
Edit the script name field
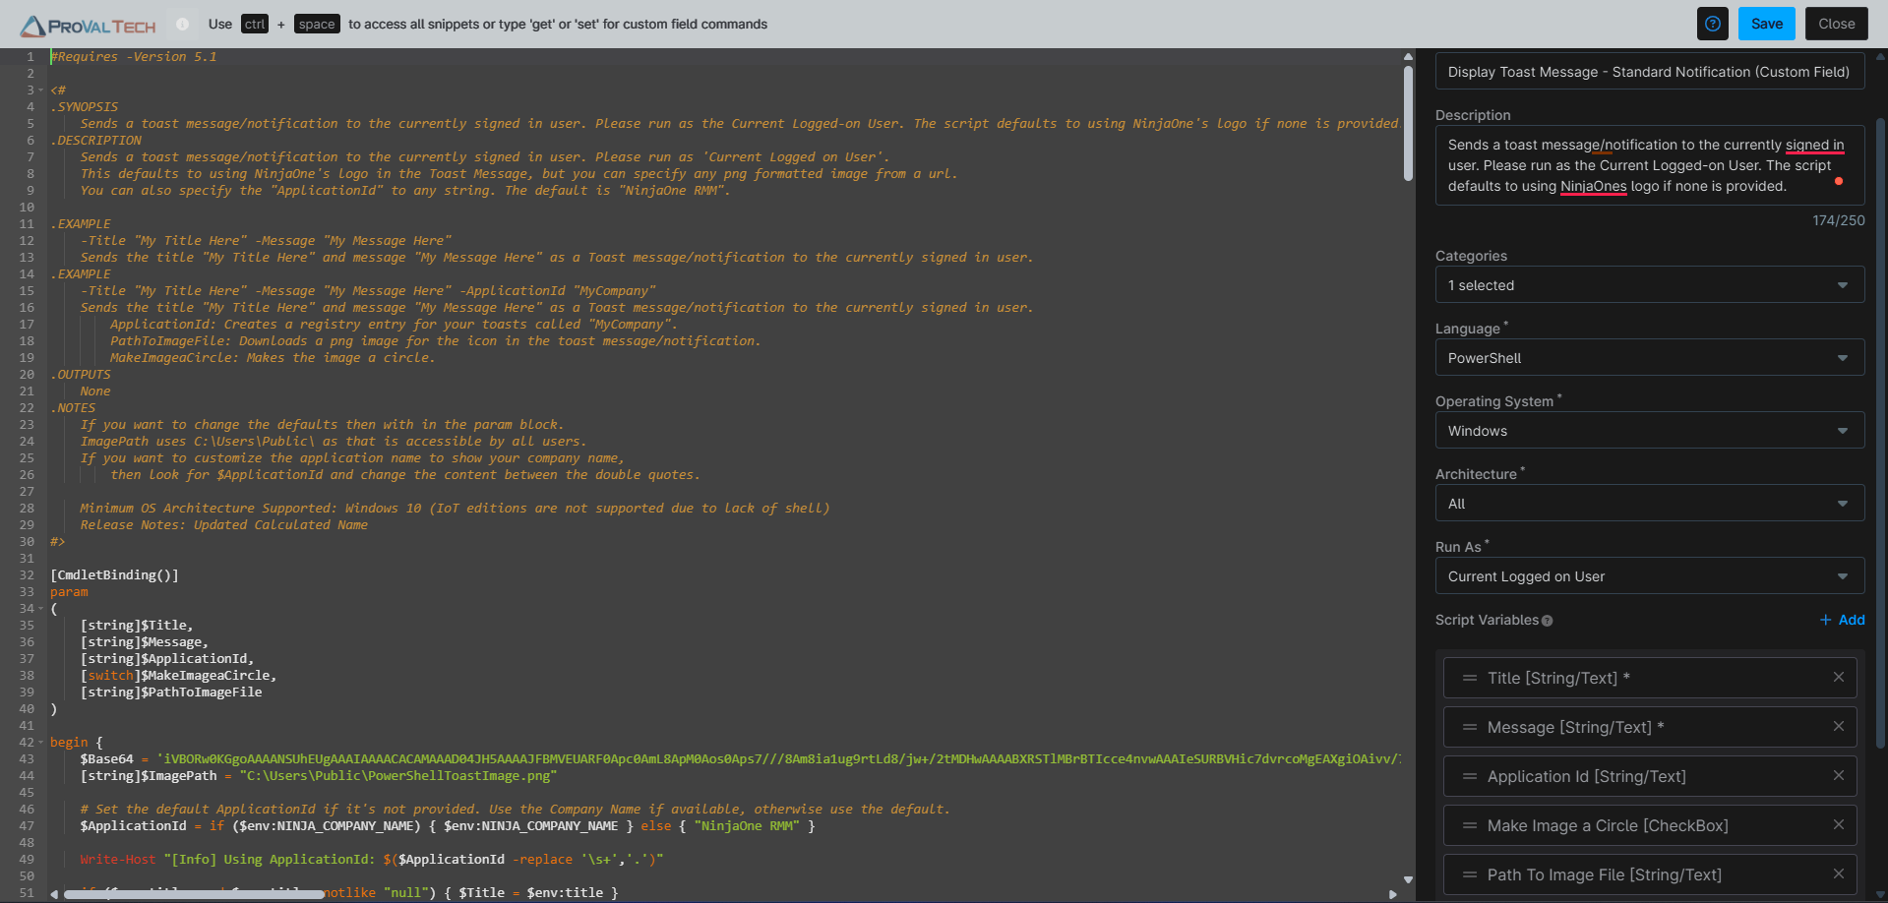click(x=1650, y=72)
